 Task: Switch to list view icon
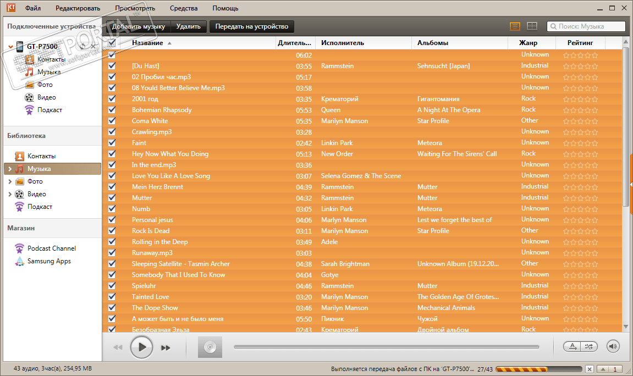(x=515, y=26)
